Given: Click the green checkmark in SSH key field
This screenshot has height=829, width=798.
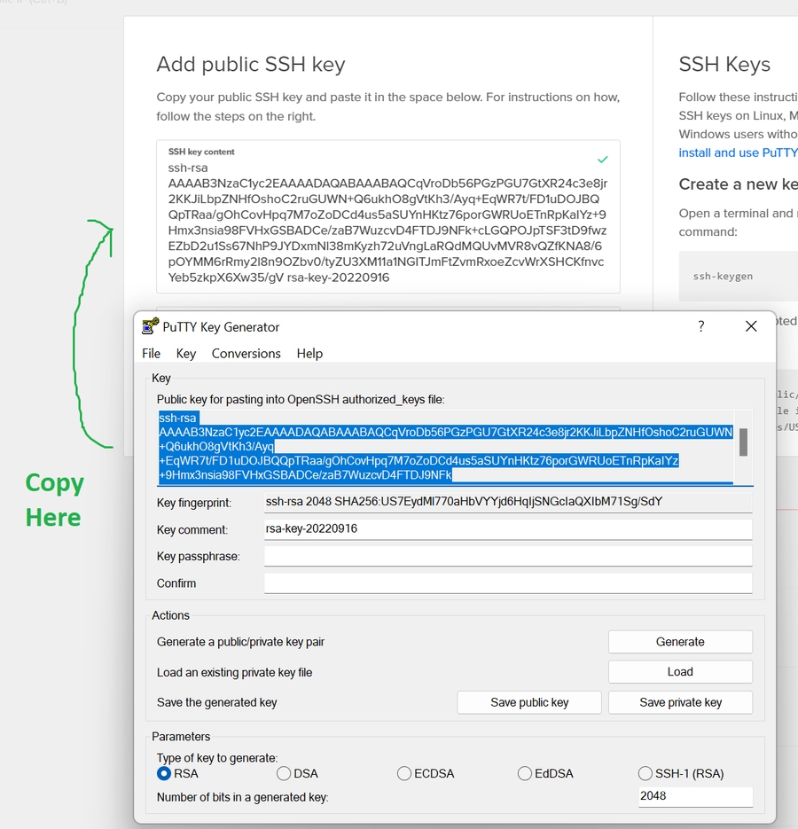Looking at the screenshot, I should 603,160.
